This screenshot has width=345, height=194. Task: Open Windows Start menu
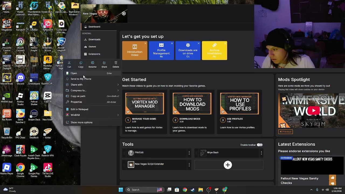(121, 190)
